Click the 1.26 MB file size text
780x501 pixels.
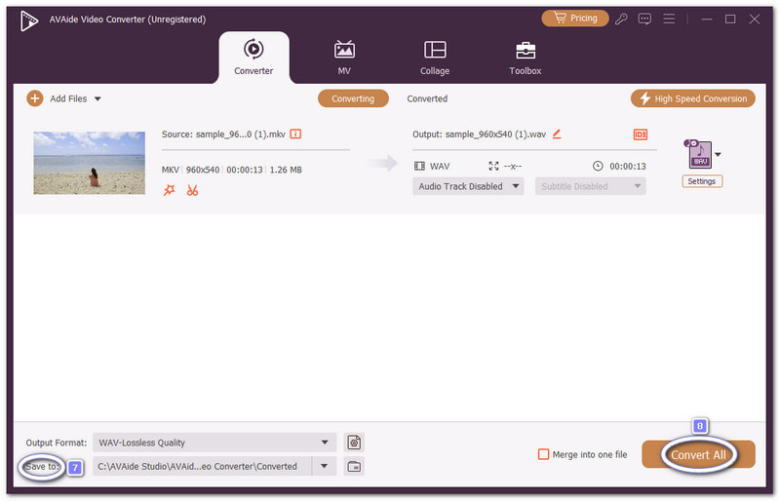(286, 170)
